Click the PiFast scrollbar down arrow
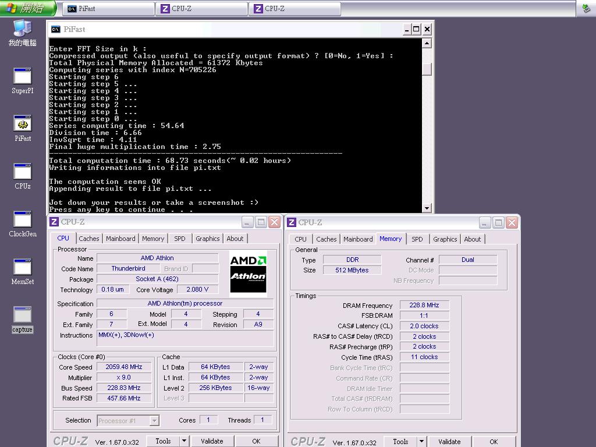596x447 pixels. click(x=427, y=208)
